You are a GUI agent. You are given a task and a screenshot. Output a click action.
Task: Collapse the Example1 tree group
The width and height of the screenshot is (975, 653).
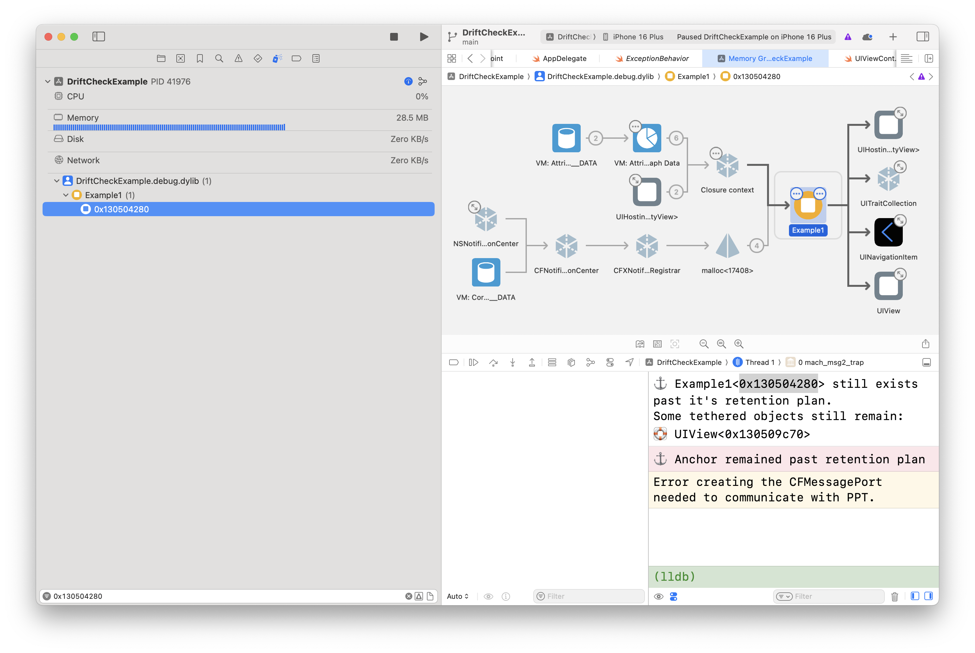(x=66, y=195)
